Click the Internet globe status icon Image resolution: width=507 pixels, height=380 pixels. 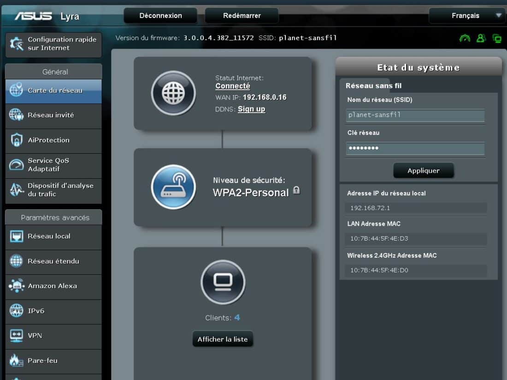pos(173,93)
